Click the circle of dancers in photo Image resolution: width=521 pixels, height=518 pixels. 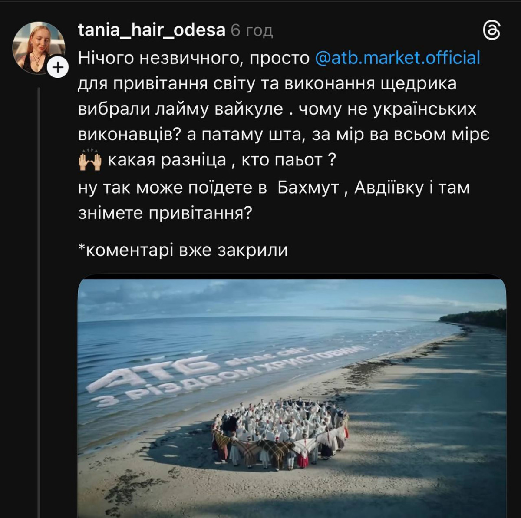point(280,432)
